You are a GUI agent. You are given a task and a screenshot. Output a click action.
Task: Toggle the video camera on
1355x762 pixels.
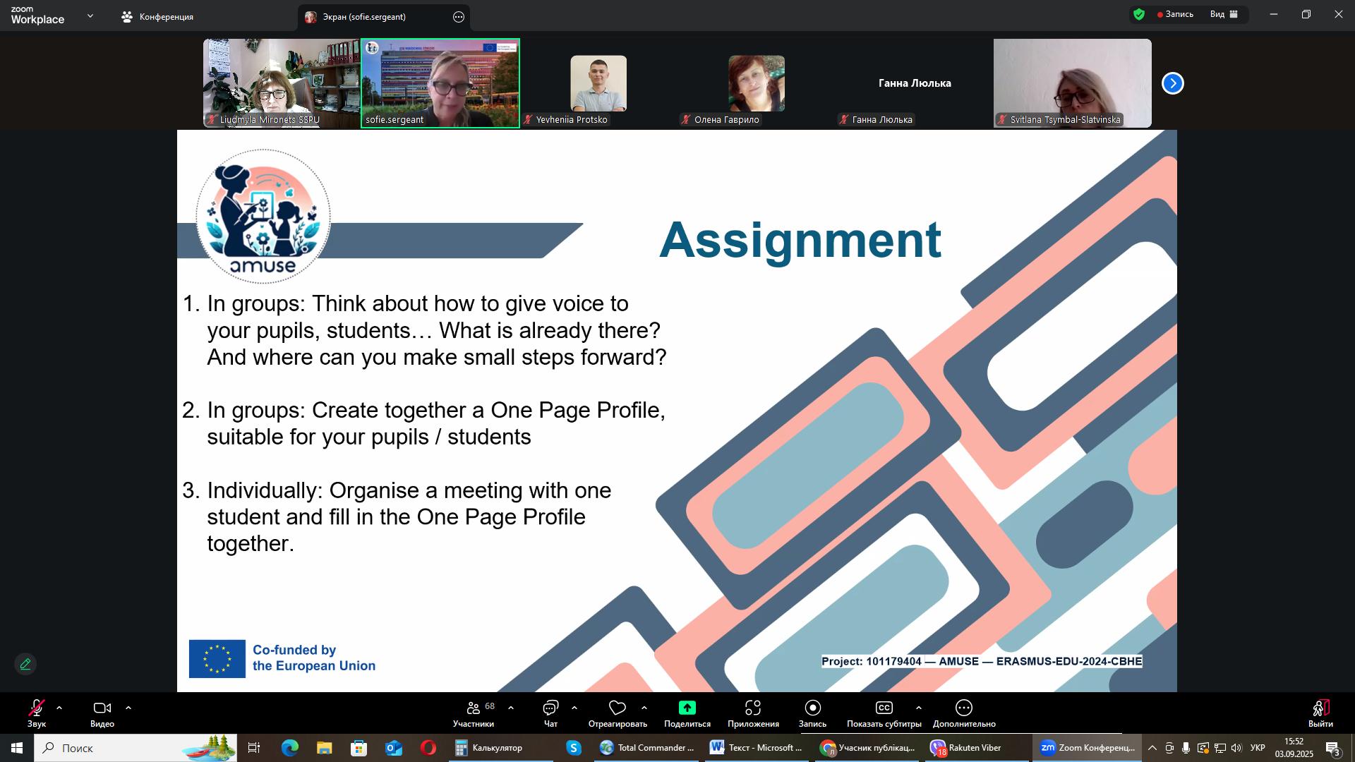coord(102,708)
